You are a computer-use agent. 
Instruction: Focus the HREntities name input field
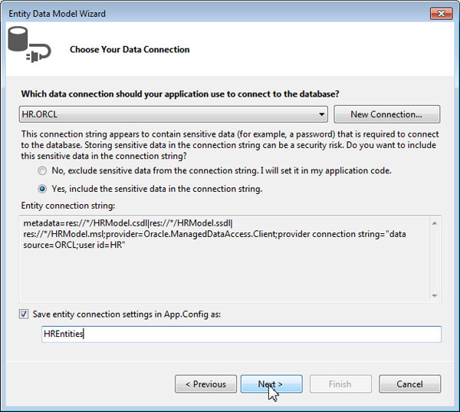[x=241, y=335]
